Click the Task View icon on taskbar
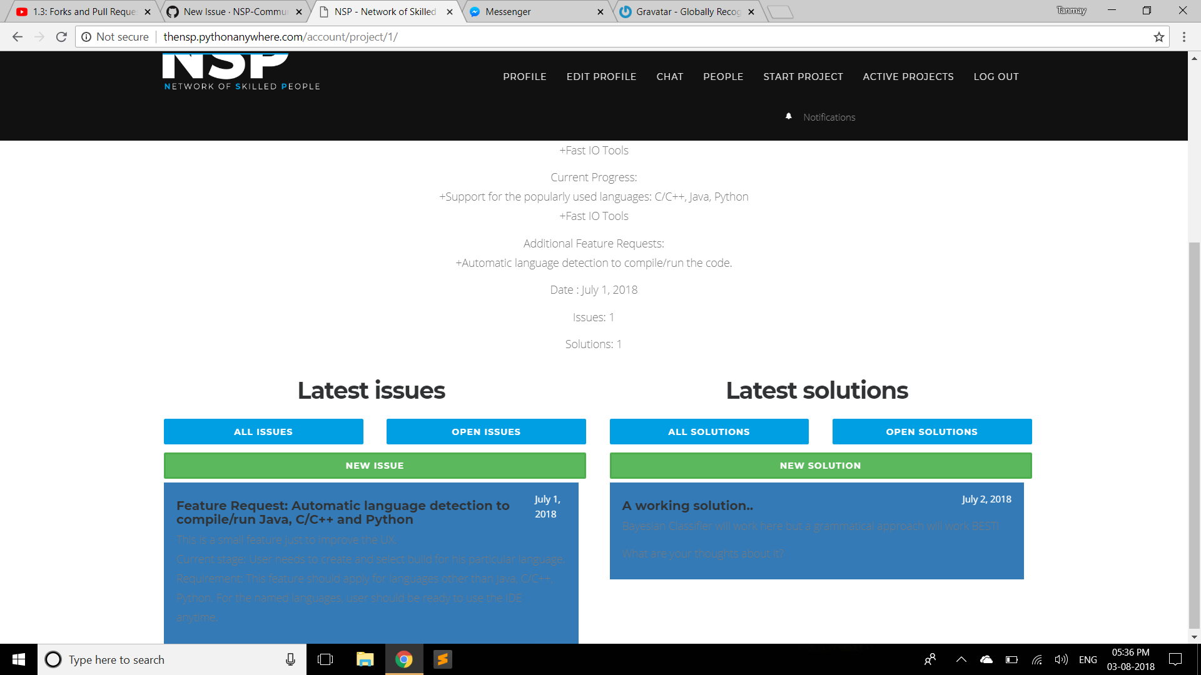Image resolution: width=1201 pixels, height=675 pixels. tap(326, 659)
